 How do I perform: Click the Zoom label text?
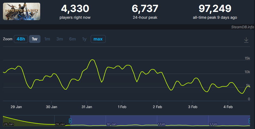point(8,39)
